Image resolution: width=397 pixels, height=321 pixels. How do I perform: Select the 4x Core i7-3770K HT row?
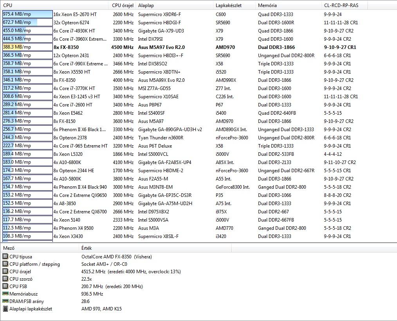(x=198, y=88)
